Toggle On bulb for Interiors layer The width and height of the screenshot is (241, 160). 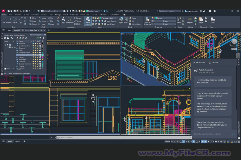tap(33, 57)
